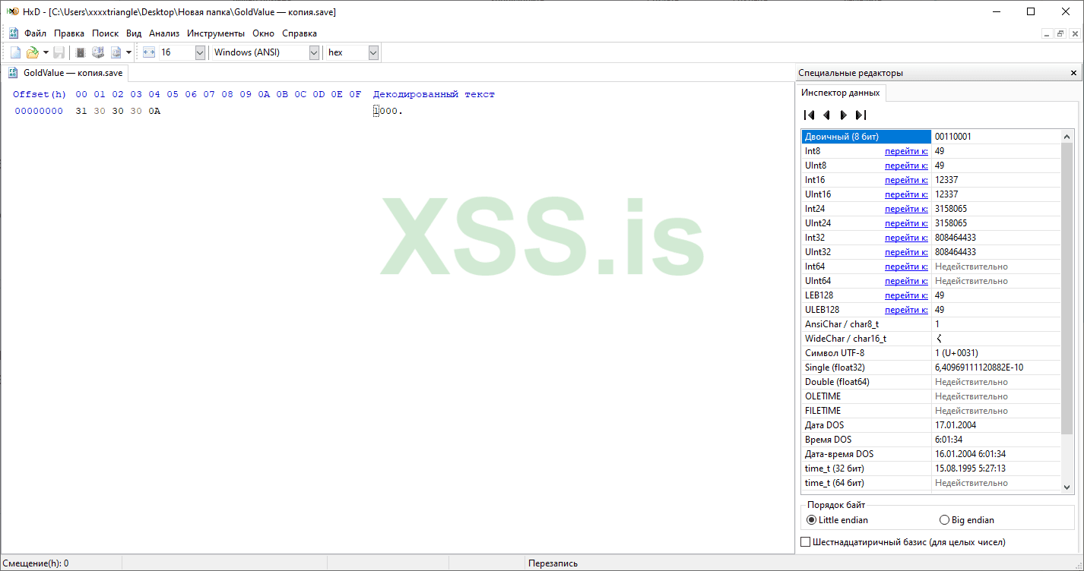Image resolution: width=1084 pixels, height=571 pixels.
Task: Click the offset 00000000 row label
Action: click(39, 112)
